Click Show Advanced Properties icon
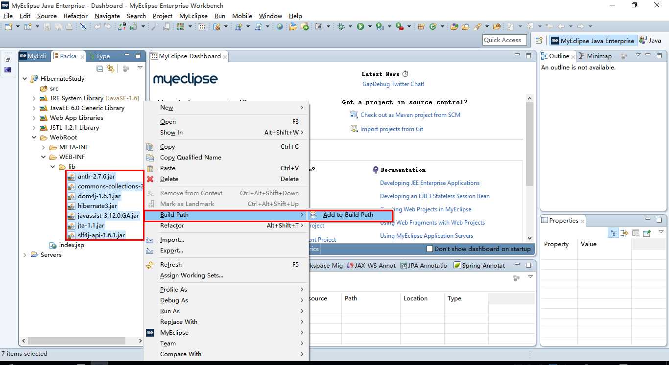Viewport: 669px width, 365px height. 624,233
